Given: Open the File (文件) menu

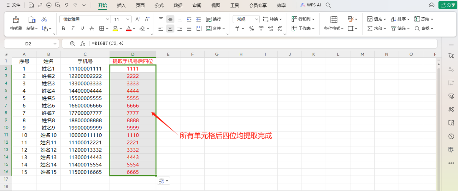Looking at the screenshot, I should point(14,5).
